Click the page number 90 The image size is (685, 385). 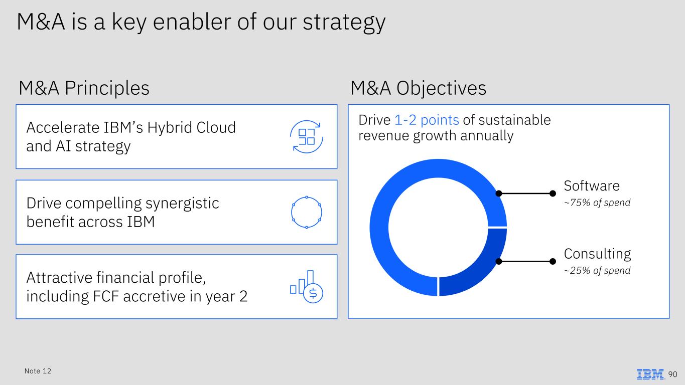673,374
